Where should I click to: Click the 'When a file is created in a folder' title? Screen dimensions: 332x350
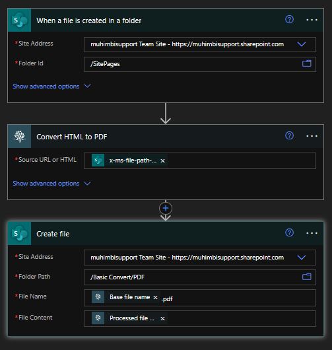point(89,20)
